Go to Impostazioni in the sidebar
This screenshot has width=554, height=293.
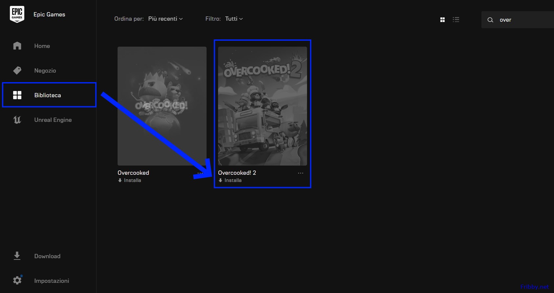(52, 281)
